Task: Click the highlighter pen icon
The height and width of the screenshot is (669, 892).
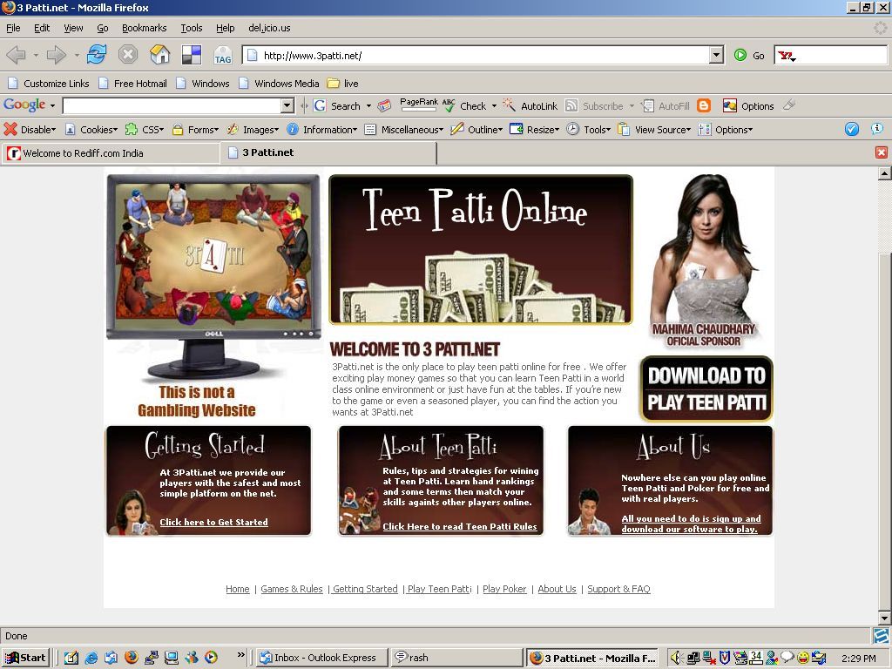Action: pyautogui.click(x=788, y=105)
